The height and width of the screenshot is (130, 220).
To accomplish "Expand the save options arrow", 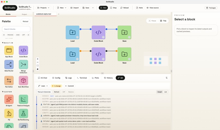I will (93, 8).
